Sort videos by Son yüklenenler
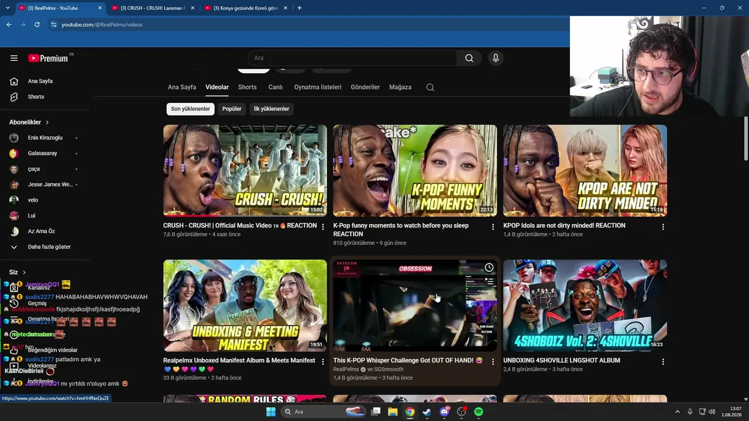This screenshot has width=749, height=421. (x=190, y=109)
